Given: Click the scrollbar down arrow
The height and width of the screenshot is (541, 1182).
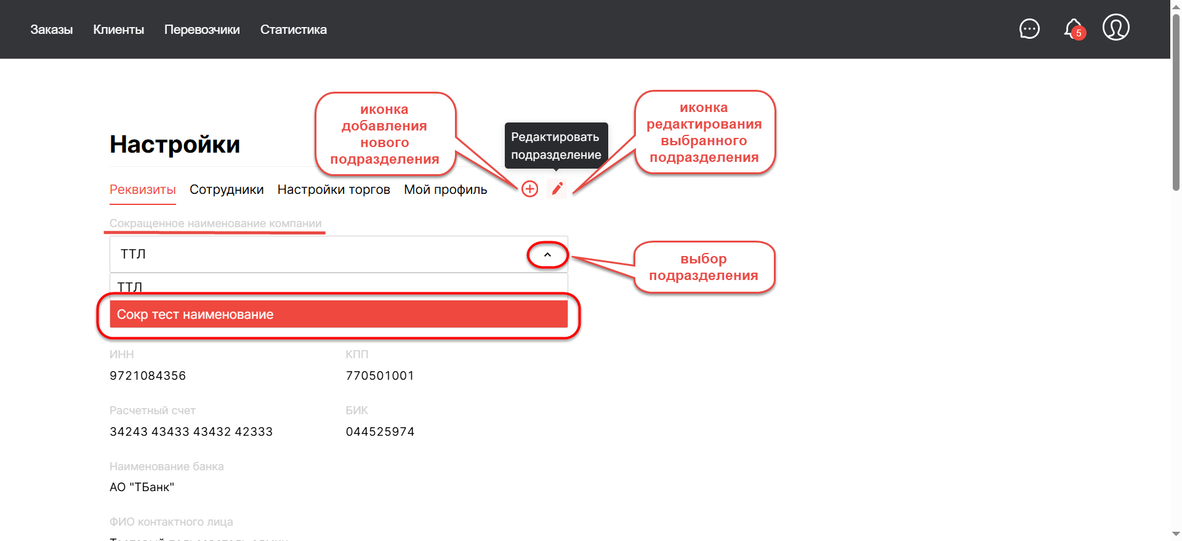Looking at the screenshot, I should tap(1176, 534).
